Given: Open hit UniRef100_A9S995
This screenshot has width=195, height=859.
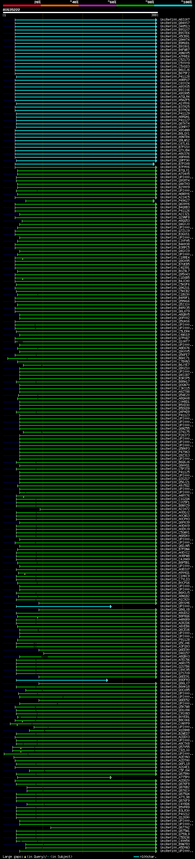Looking at the screenshot, I should pyautogui.click(x=175, y=93).
